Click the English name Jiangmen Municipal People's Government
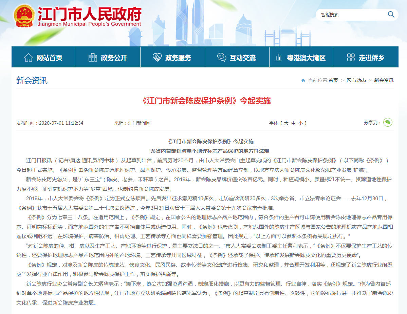The image size is (407, 314). click(89, 24)
